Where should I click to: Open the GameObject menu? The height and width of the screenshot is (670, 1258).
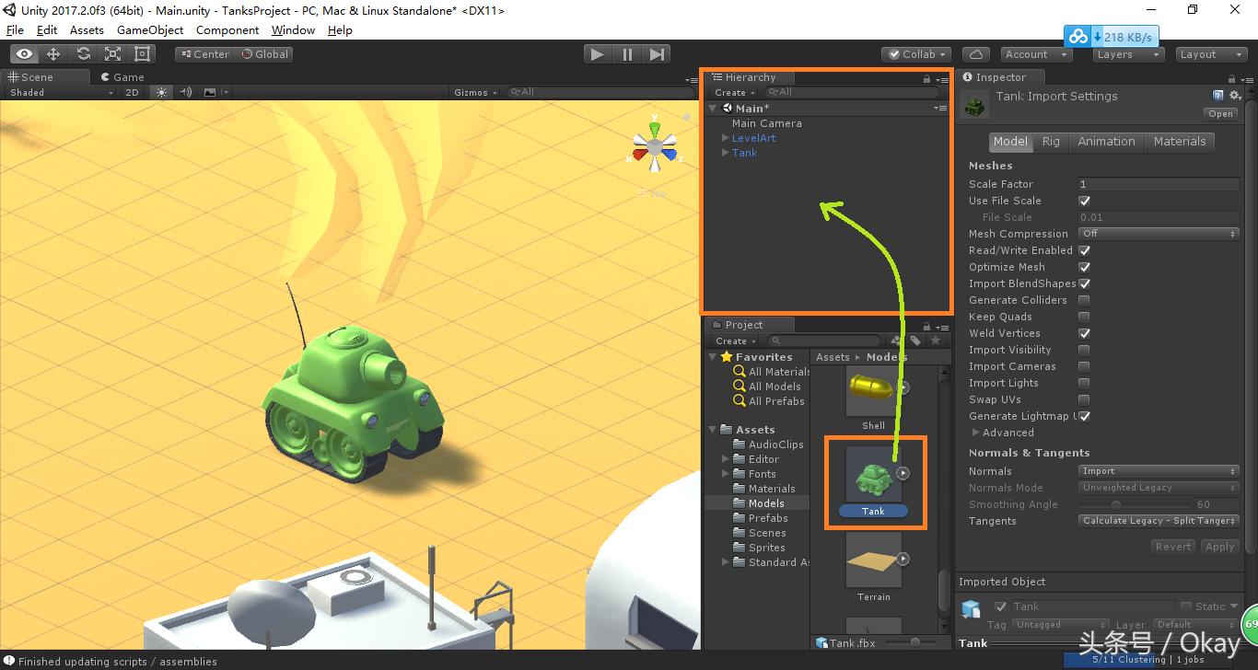[150, 29]
